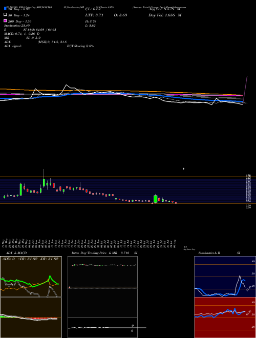Image resolution: width=256 pixels, height=338 pixels.
Task: Click the blue 20 Day EMA legend swatch
Action: point(6,9)
